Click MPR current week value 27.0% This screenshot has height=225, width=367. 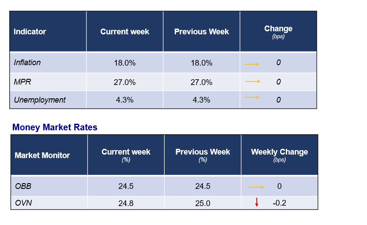125,82
